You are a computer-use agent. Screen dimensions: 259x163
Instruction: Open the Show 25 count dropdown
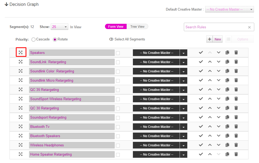pos(59,27)
